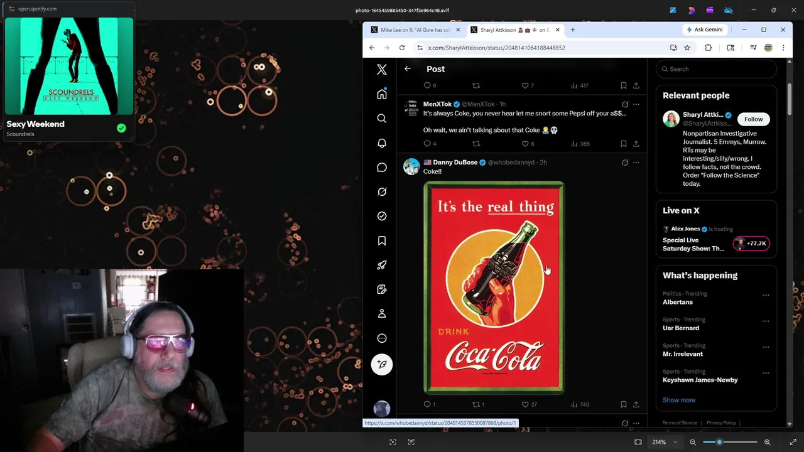Compose a new post with feather button

382,365
